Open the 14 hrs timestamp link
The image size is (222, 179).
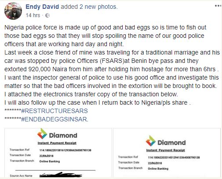[x=33, y=15]
